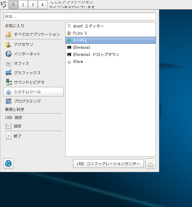Switch to desktop workspace 2
Viewport: 192px width, 207px height.
point(23,5)
